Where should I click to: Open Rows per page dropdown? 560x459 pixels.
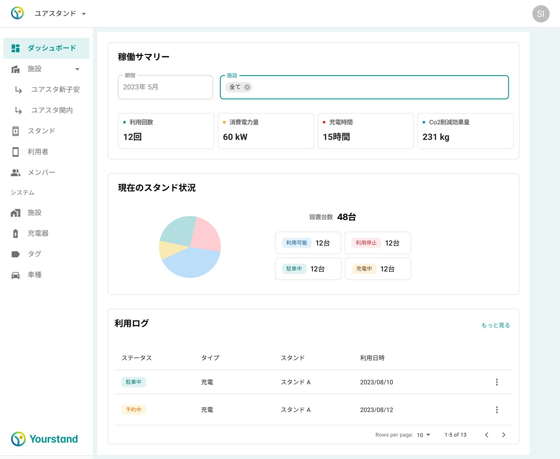click(424, 435)
